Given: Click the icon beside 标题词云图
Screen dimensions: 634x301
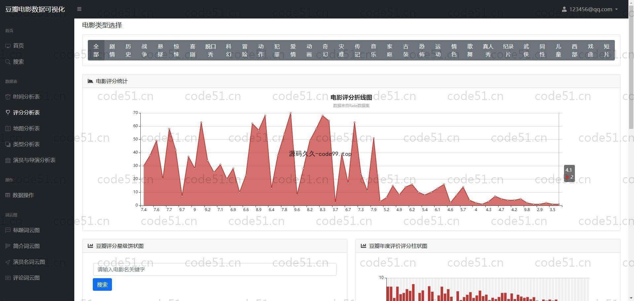Looking at the screenshot, I should click(8, 230).
